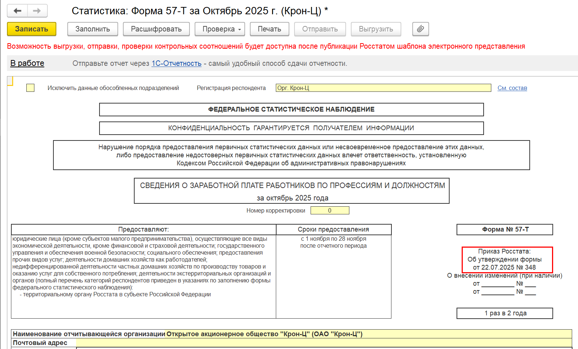
Task: Click the Форма № 57-Т label
Action: (505, 229)
